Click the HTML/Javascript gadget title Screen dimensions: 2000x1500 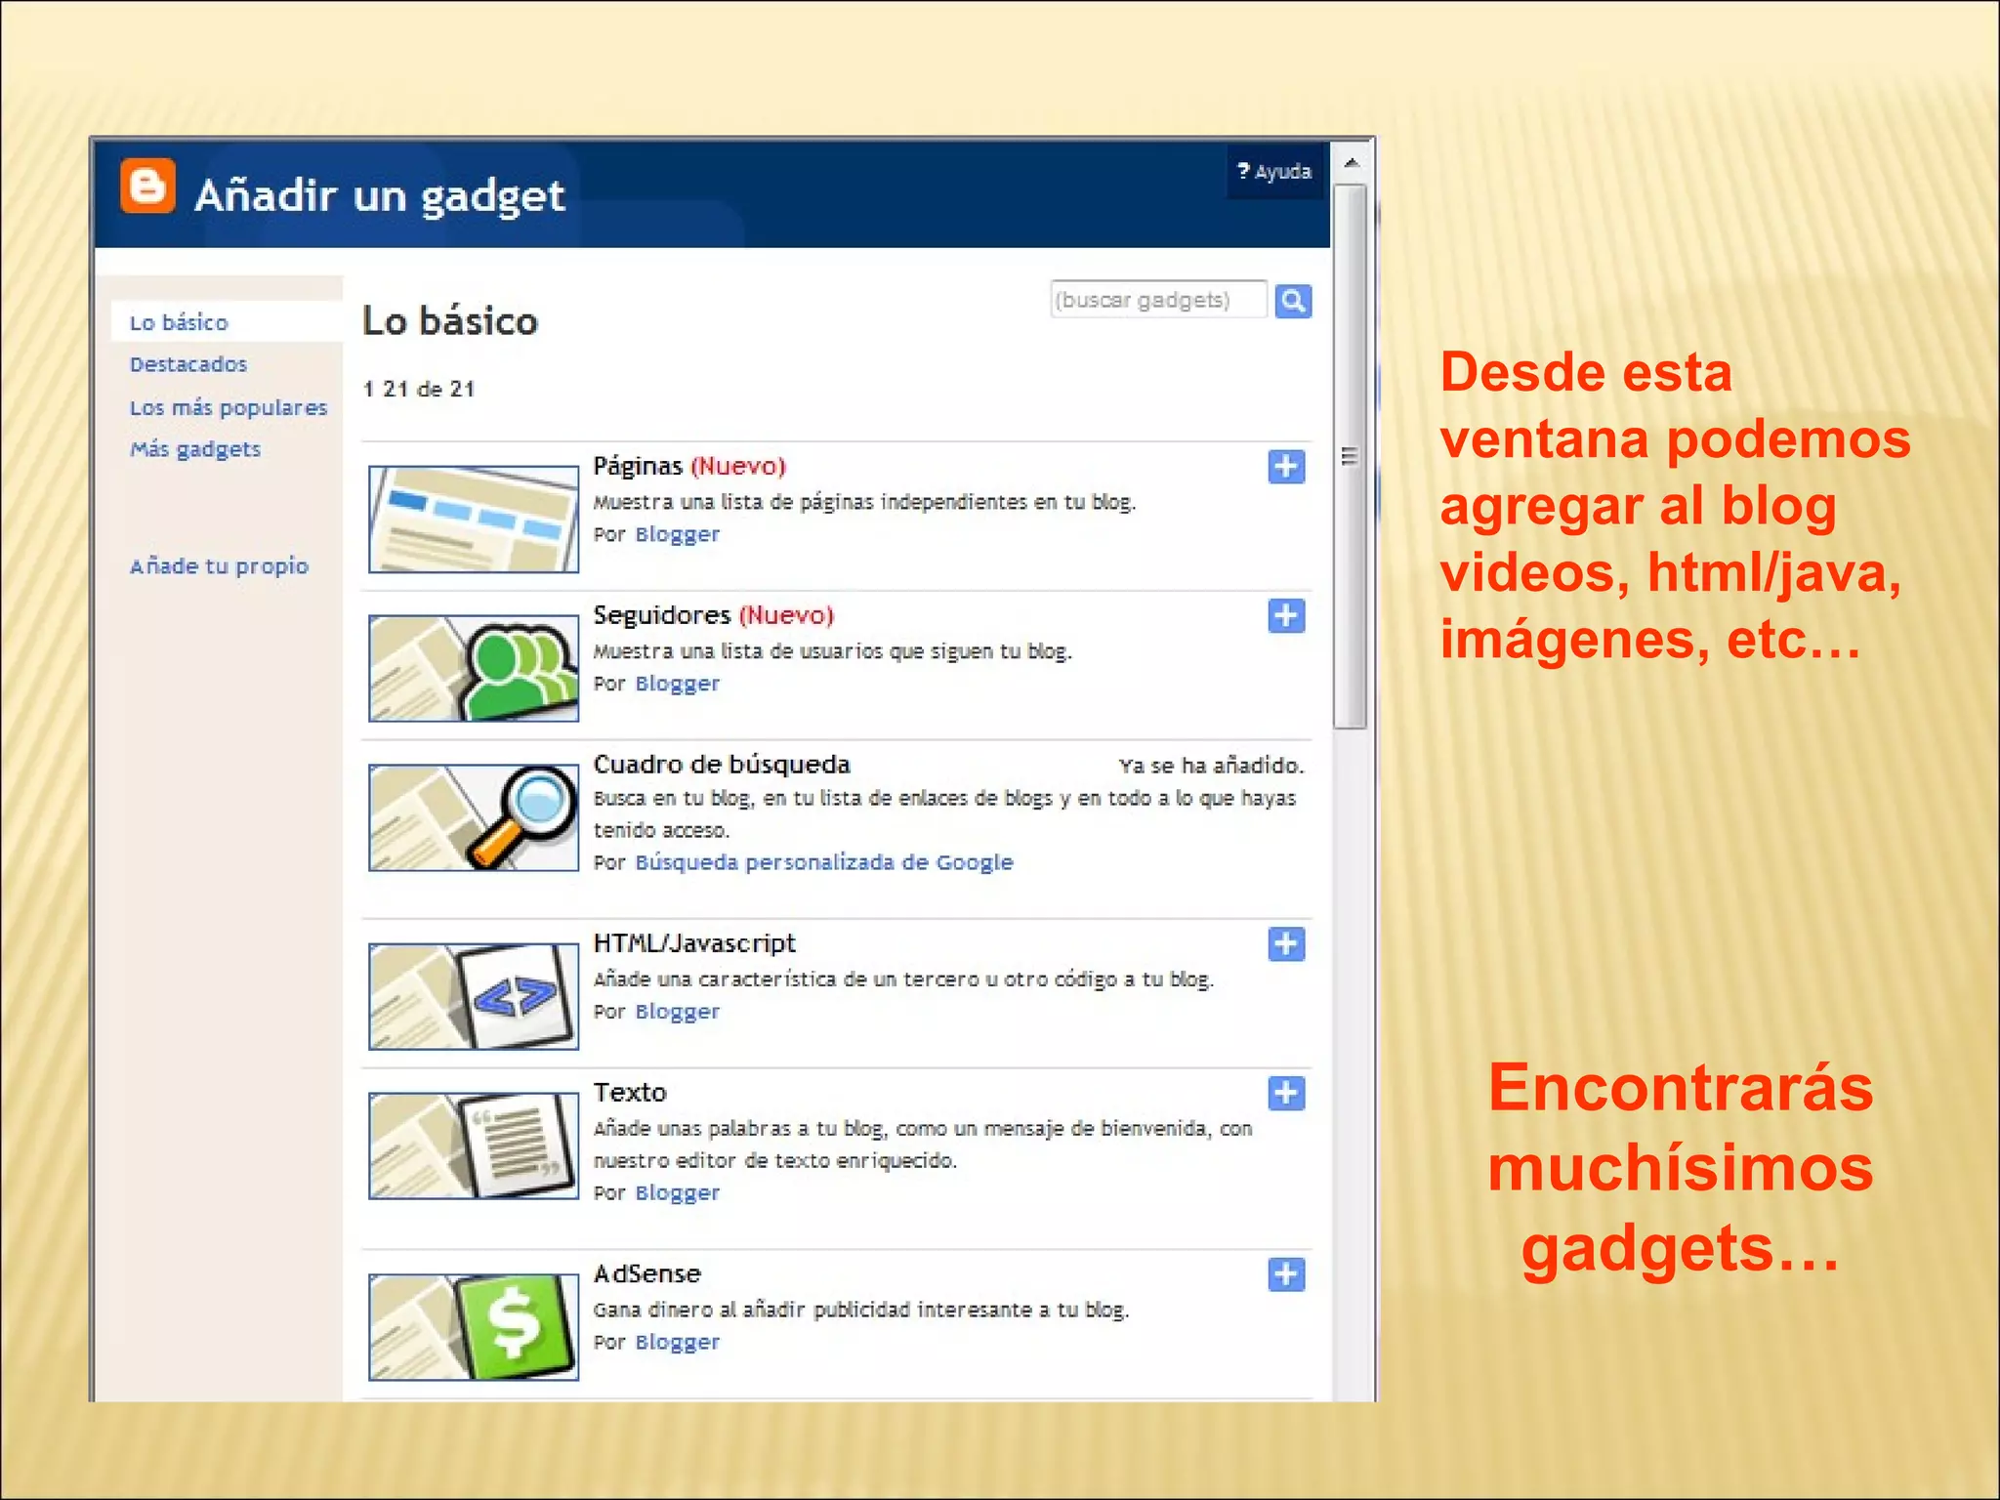click(694, 943)
